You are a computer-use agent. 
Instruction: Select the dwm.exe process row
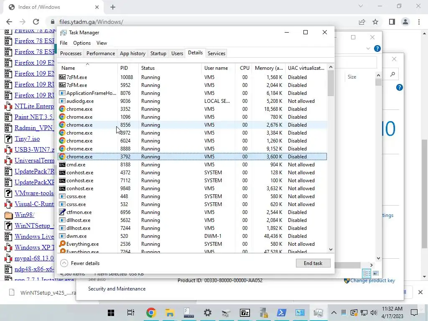[x=192, y=236]
